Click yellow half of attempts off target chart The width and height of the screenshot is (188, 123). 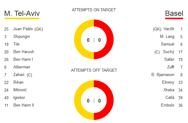[79, 100]
